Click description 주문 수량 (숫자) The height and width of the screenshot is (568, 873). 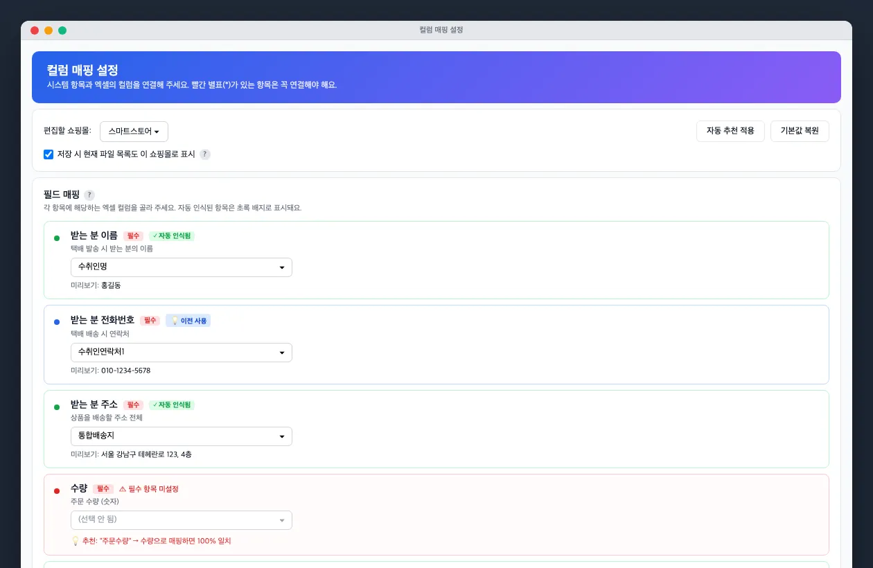tap(94, 502)
